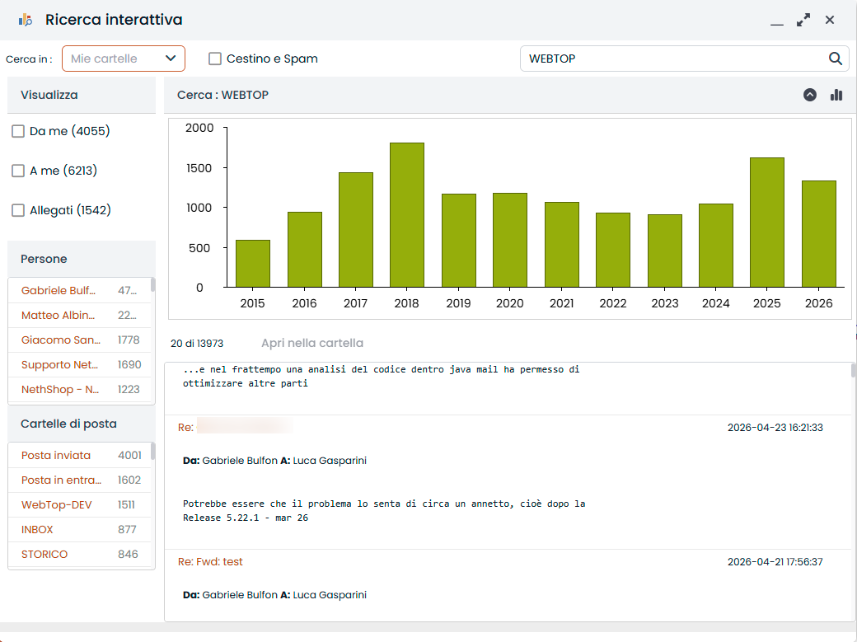Click the Cerca : WEBTOP header text
Image resolution: width=857 pixels, height=642 pixels.
(x=222, y=95)
